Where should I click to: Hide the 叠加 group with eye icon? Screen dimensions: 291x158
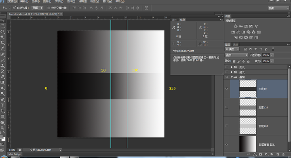[227, 77]
